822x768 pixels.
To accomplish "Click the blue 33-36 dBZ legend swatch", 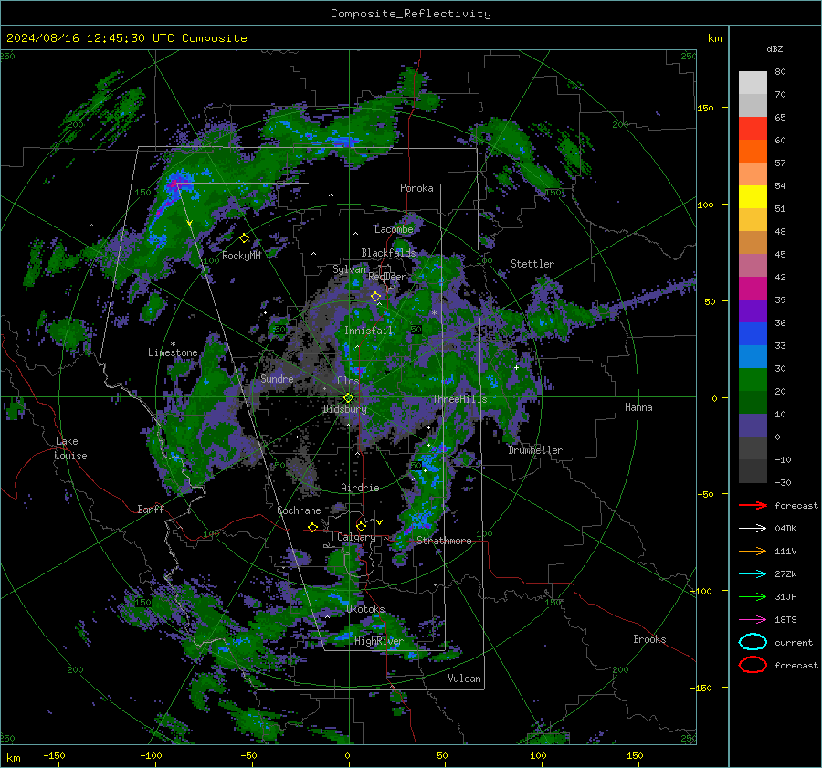I will pyautogui.click(x=753, y=333).
